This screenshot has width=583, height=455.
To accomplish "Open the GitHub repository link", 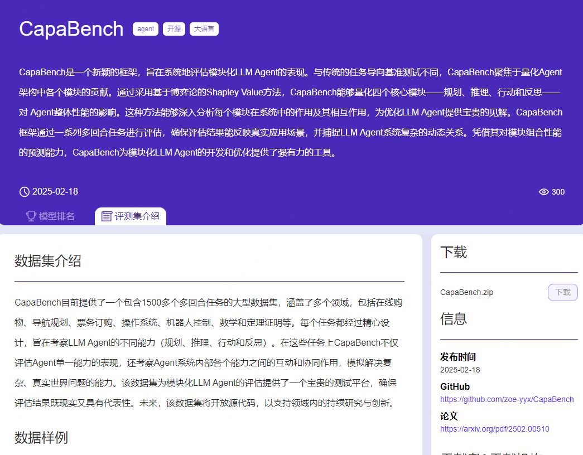I will tap(507, 399).
